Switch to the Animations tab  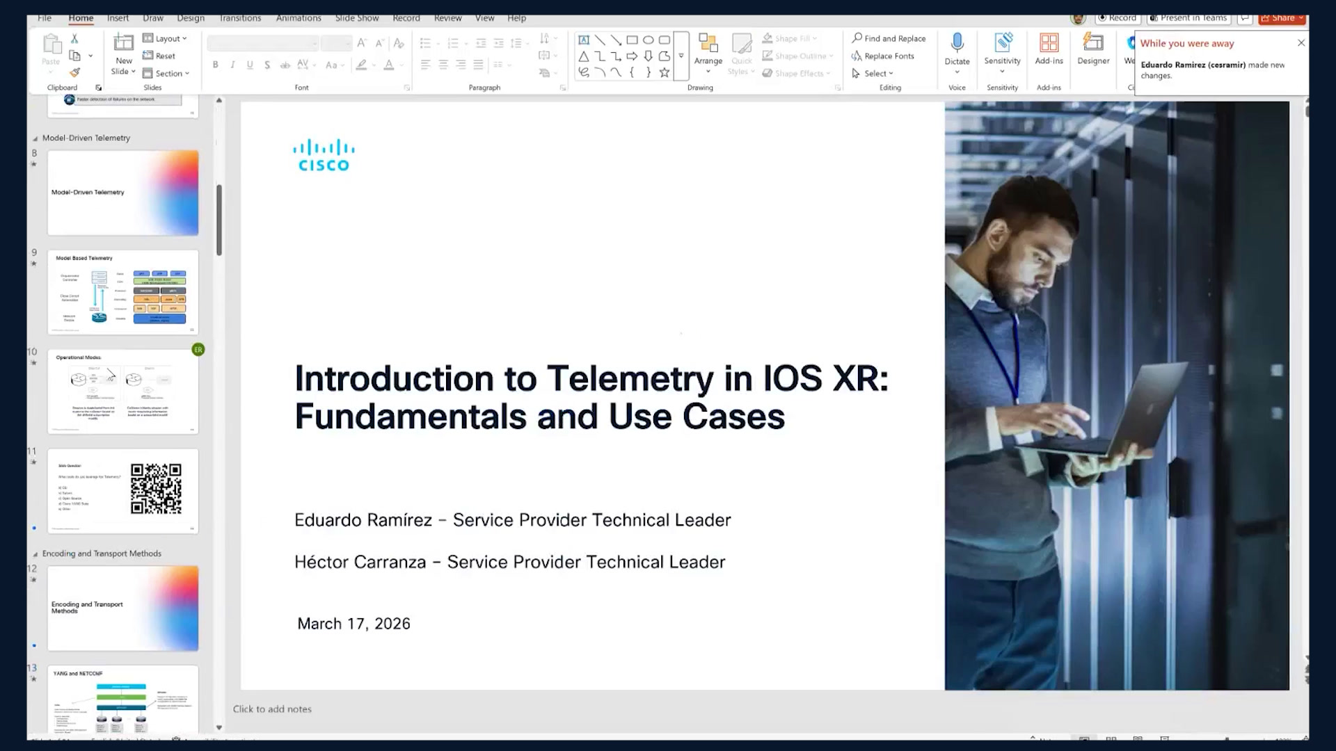(299, 18)
